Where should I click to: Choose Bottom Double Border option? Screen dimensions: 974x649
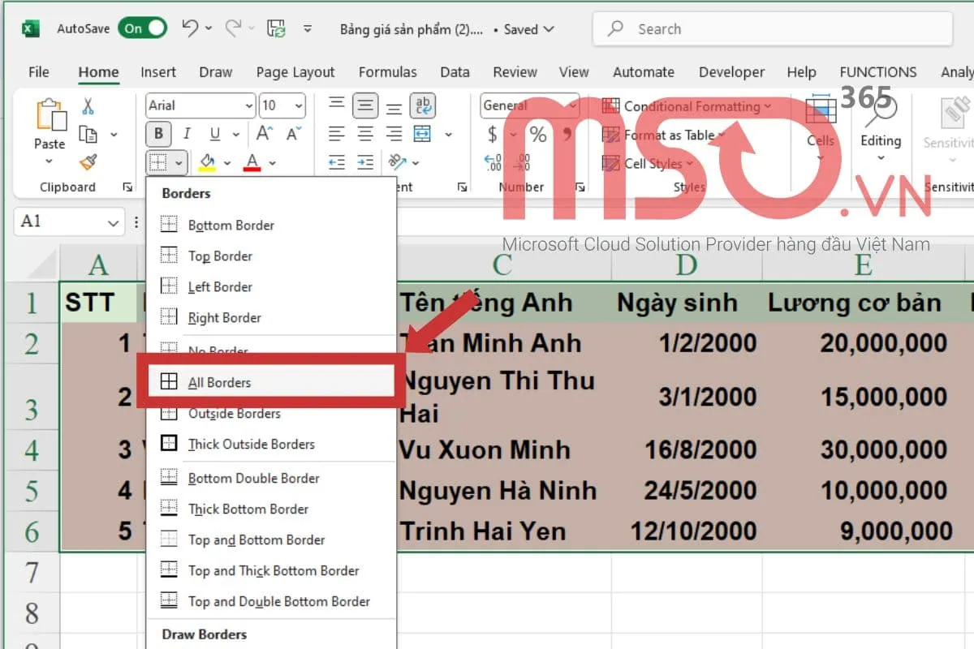pos(253,478)
